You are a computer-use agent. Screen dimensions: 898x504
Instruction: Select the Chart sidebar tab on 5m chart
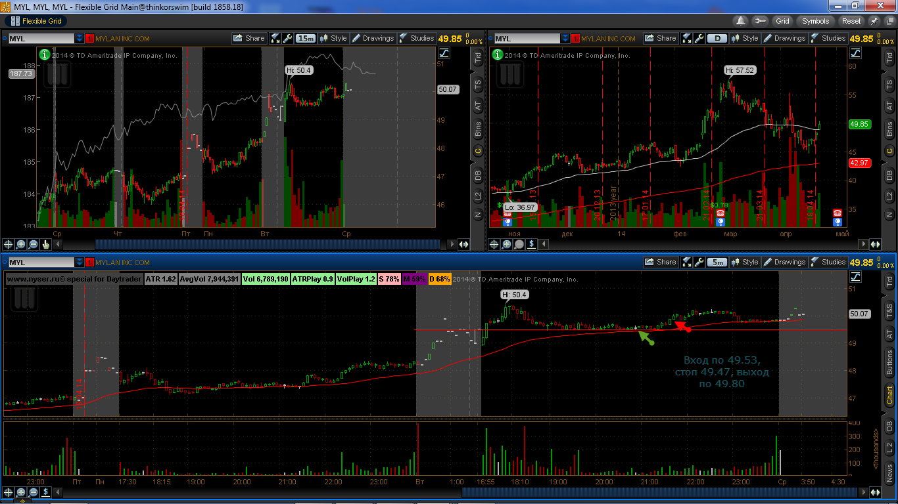(889, 396)
